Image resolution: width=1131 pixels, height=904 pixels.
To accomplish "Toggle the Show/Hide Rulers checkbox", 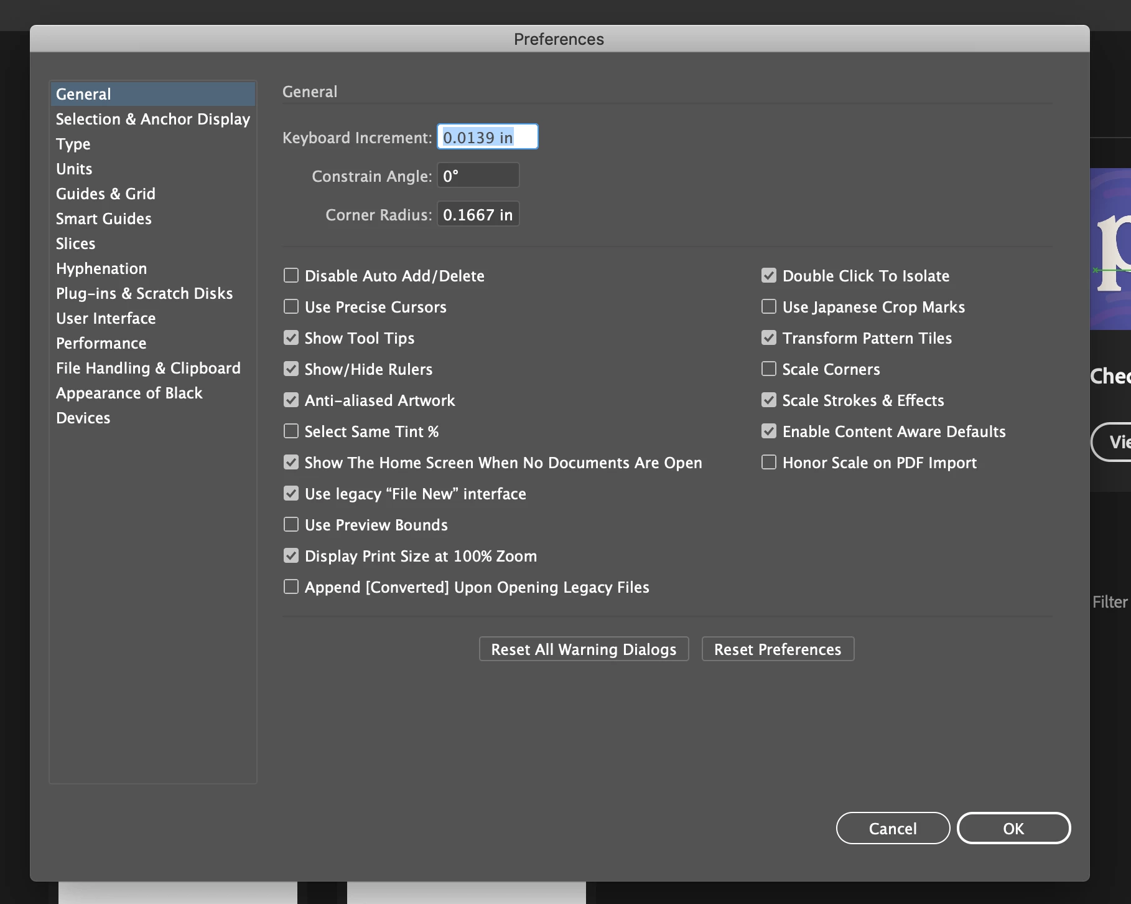I will coord(291,369).
